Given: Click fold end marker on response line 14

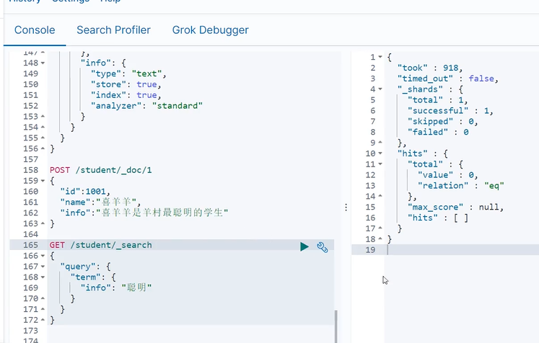Looking at the screenshot, I should tap(380, 196).
